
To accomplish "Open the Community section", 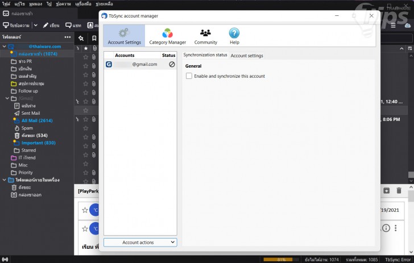I will pos(205,36).
